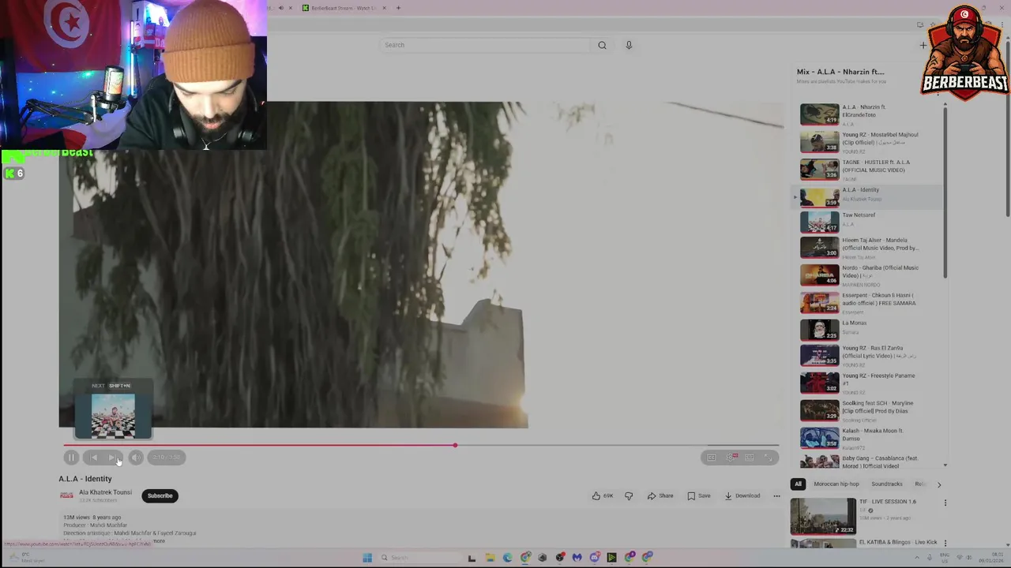Play Young RZ - Freestyle Paname #1
This screenshot has height=568, width=1011.
pos(869,383)
